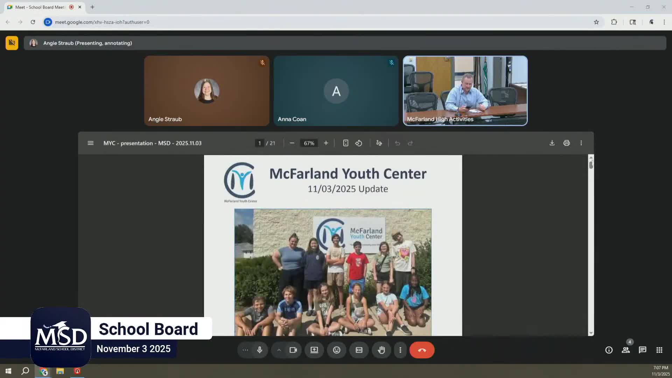Screen dimensions: 672x378
Task: Start presenting your screen
Action: point(314,350)
